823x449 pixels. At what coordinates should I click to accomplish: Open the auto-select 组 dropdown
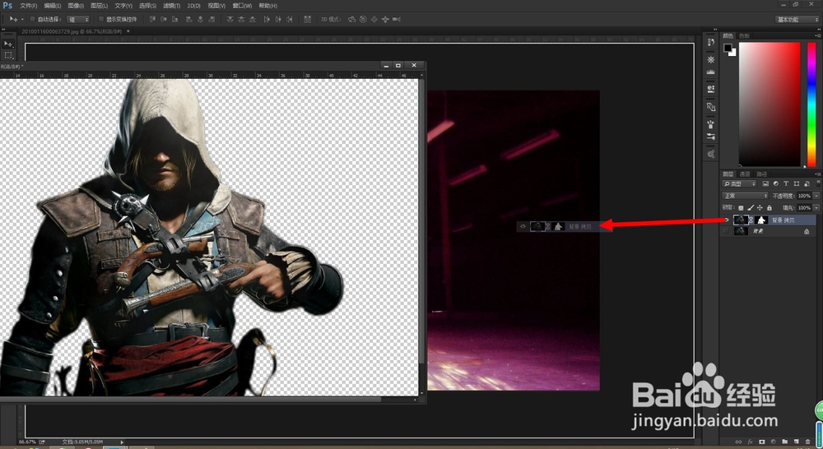point(77,19)
